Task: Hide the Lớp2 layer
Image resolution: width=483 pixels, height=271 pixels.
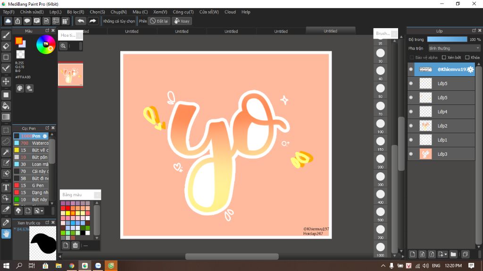Action: (x=411, y=126)
